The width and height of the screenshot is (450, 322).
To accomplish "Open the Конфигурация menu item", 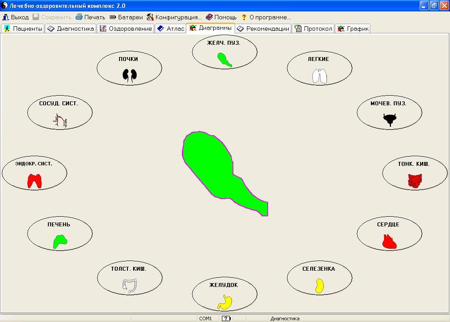I will click(174, 17).
